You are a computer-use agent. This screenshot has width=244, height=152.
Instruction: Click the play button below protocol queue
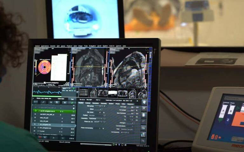tap(53, 138)
